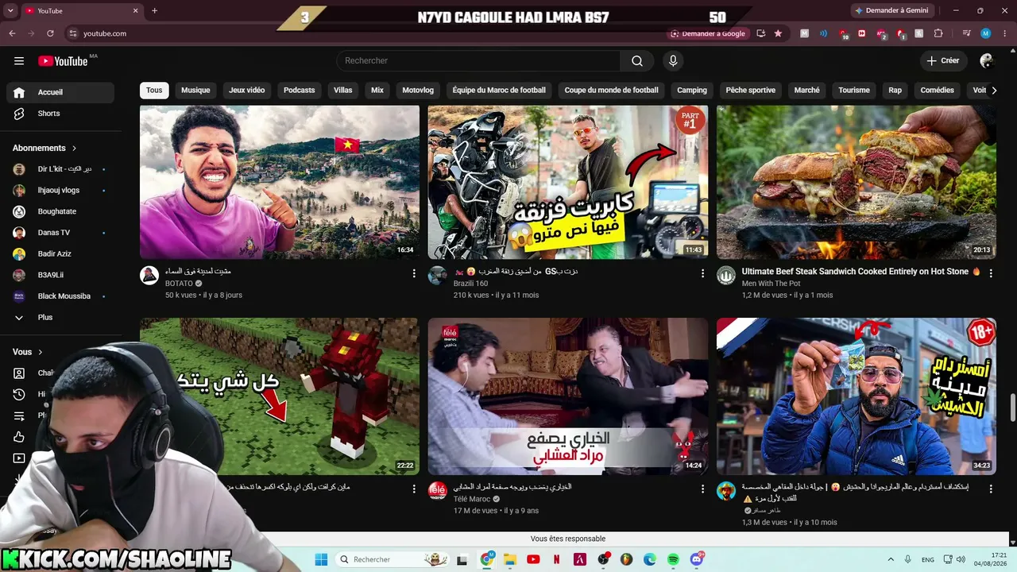This screenshot has height=572, width=1017.
Task: Click the Chrome address bar URL
Action: [105, 33]
